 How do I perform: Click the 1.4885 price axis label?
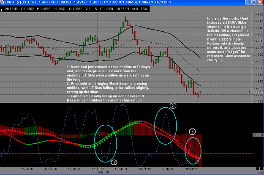pos(258,61)
